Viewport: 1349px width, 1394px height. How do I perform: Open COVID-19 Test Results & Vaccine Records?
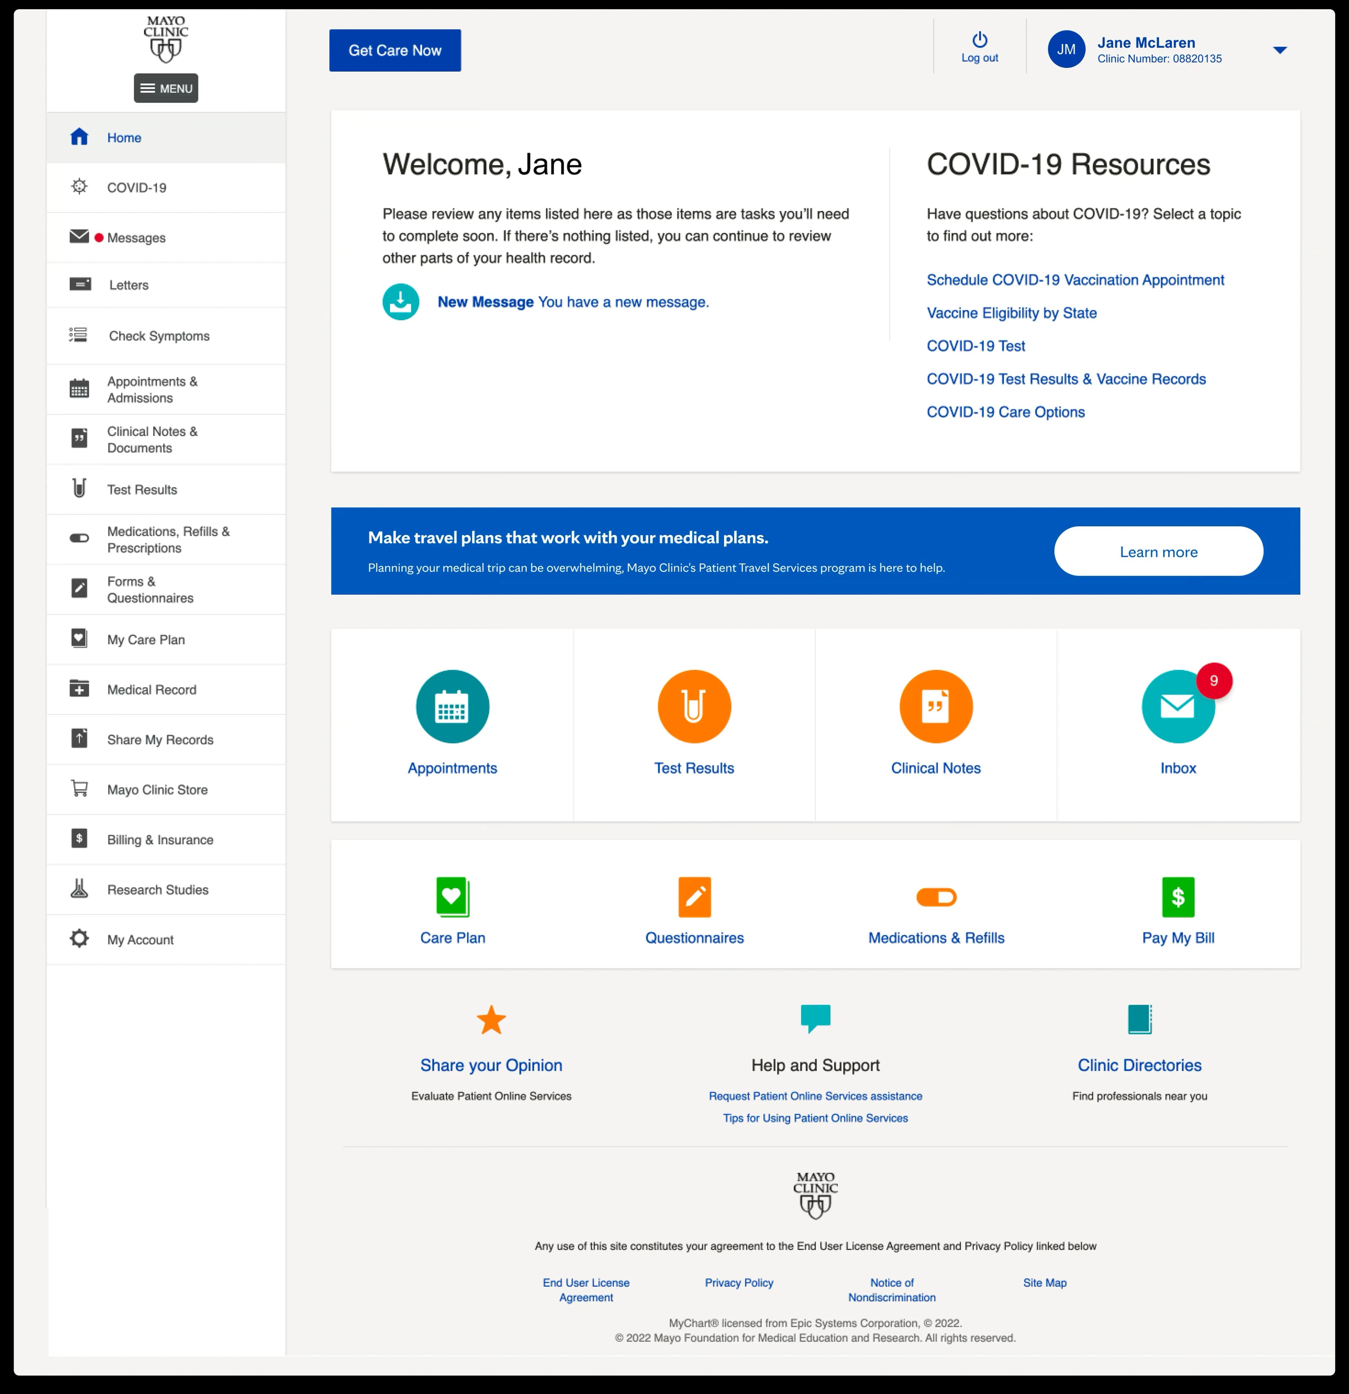click(x=1066, y=379)
